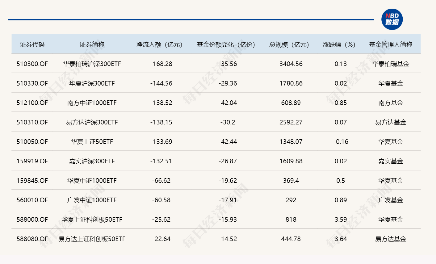Click manager name 华夏基金 for 华夏上证50ETF
436x264 pixels.
(x=391, y=141)
